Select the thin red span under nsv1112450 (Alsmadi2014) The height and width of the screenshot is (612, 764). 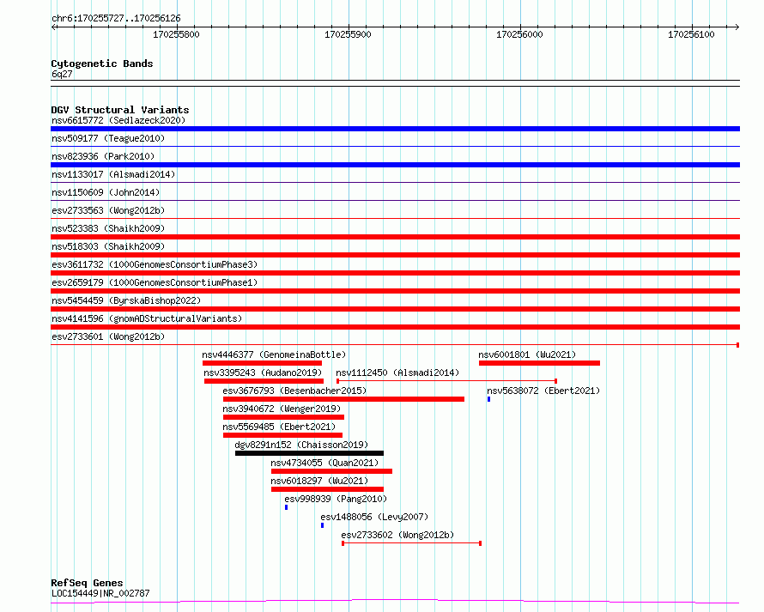coord(446,381)
